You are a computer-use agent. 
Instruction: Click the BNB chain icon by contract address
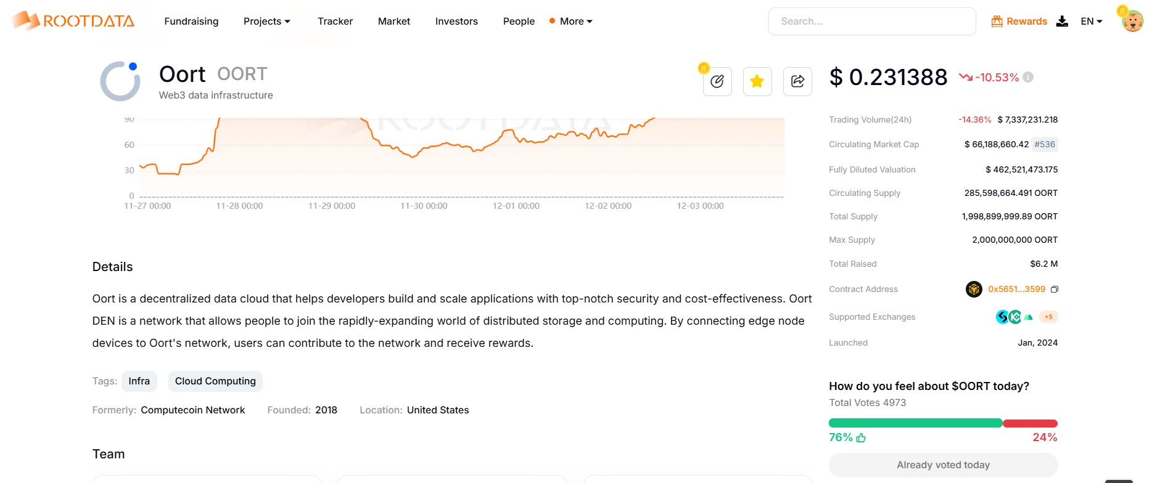(974, 289)
